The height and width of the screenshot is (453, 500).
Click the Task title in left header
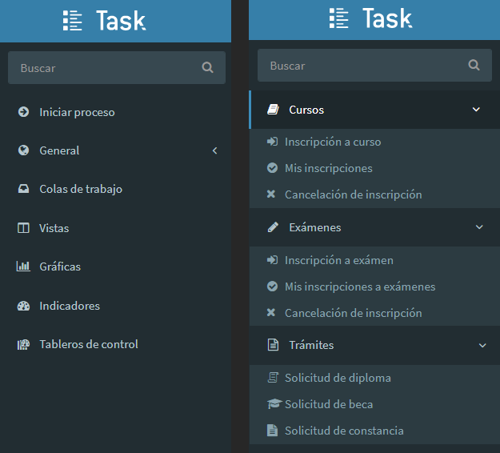[121, 21]
